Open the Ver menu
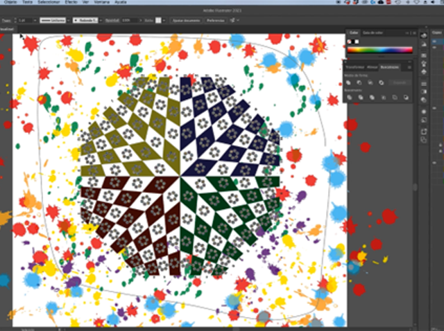 [86, 1]
